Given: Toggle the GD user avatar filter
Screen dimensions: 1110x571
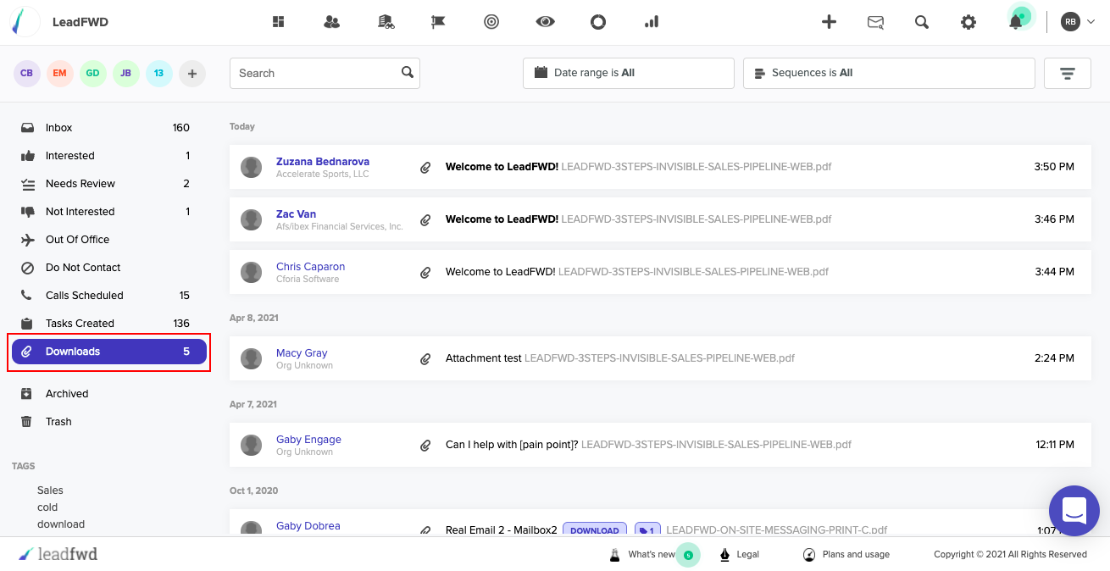Looking at the screenshot, I should tap(92, 74).
